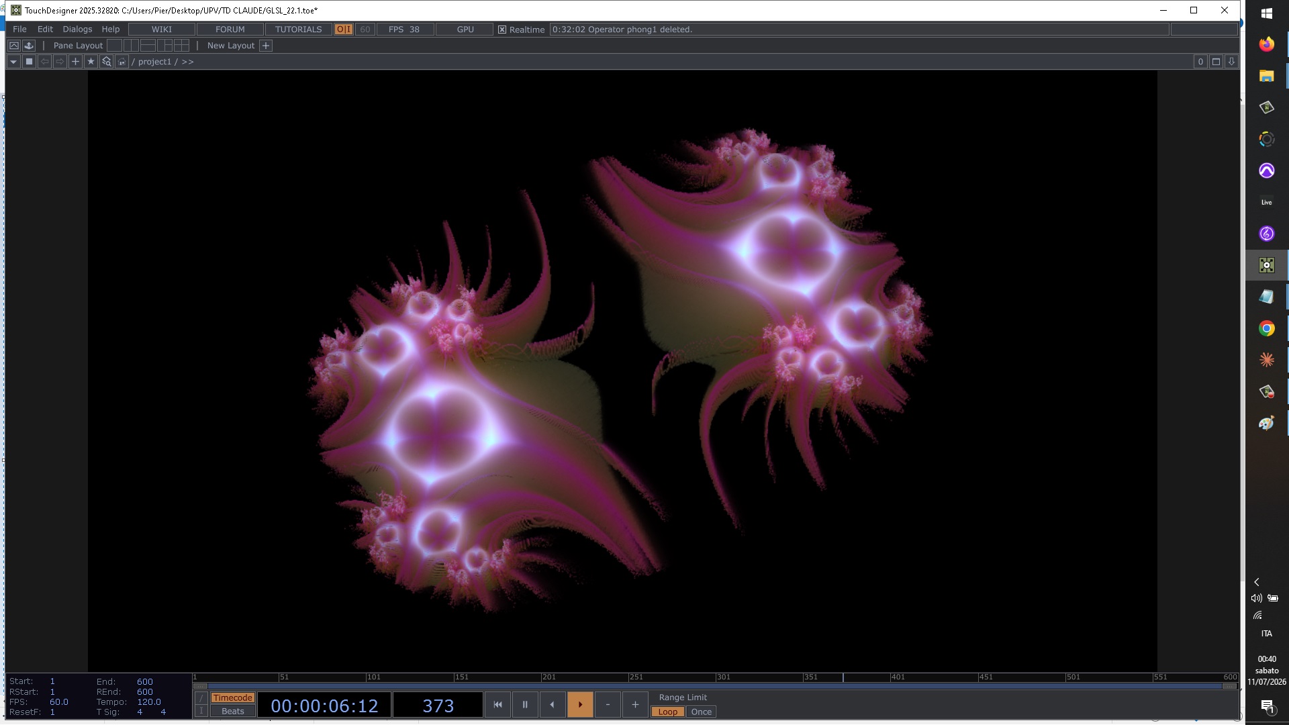Click the pane number 0 box

pos(1200,62)
